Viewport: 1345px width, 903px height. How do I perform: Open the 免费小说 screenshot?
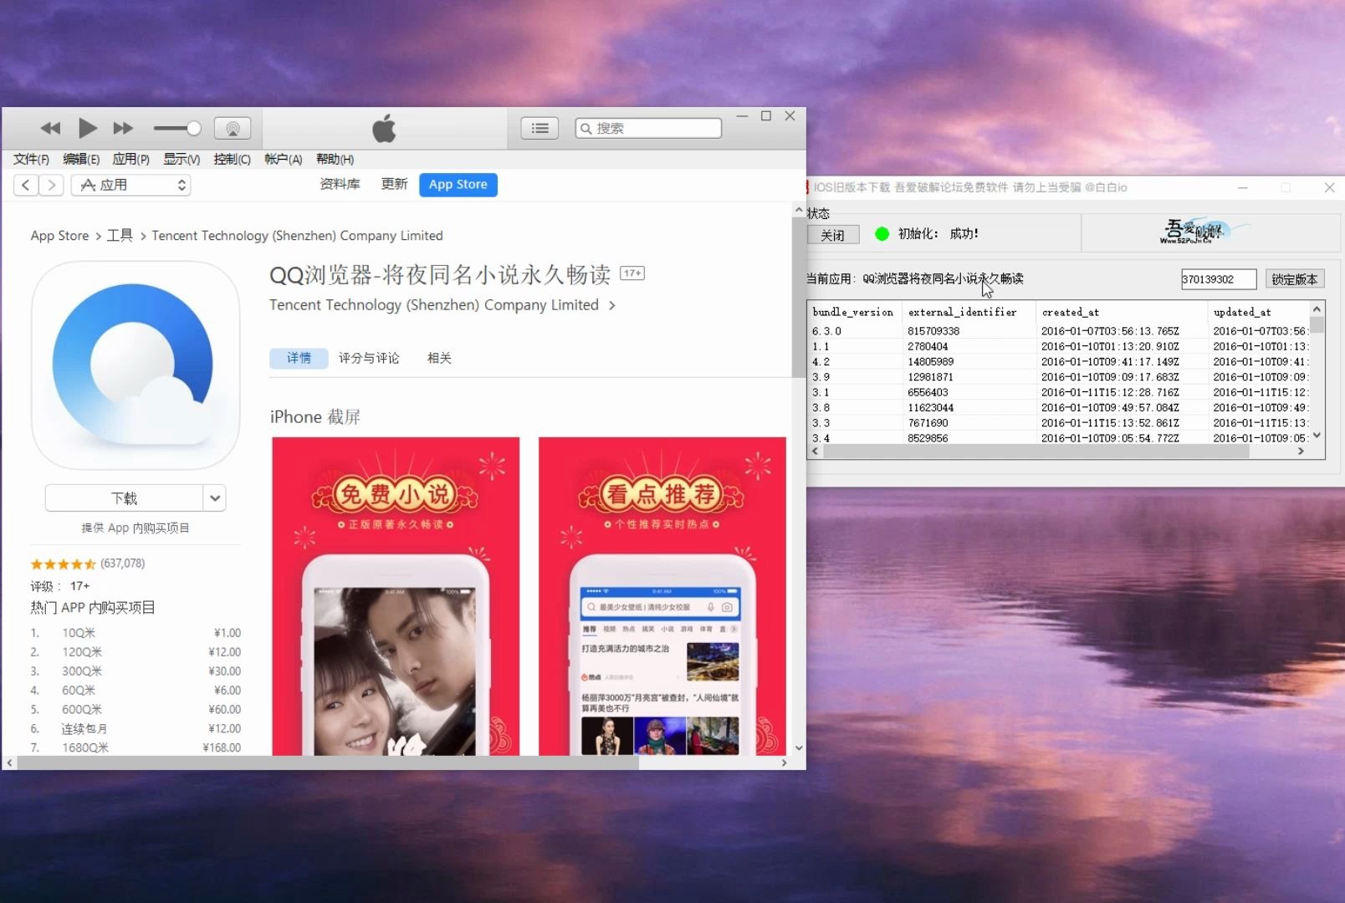coord(396,596)
